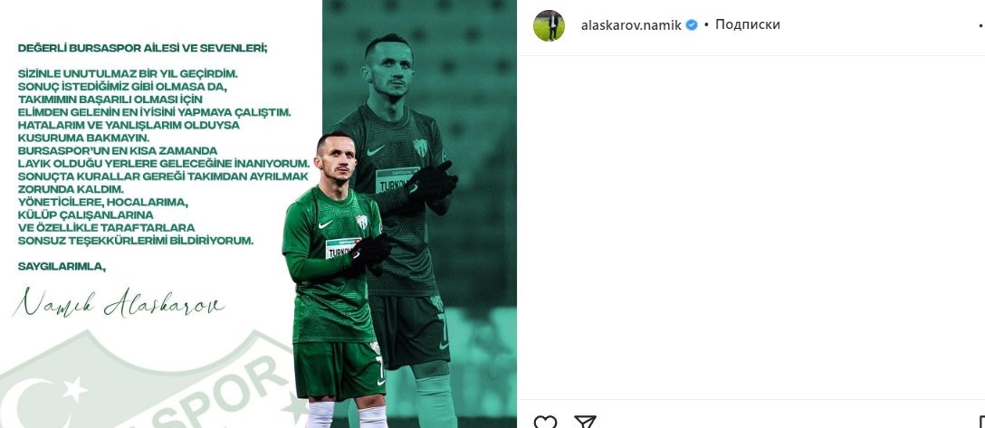
Task: Click the Nike logo on foreground jersey
Action: click(325, 224)
